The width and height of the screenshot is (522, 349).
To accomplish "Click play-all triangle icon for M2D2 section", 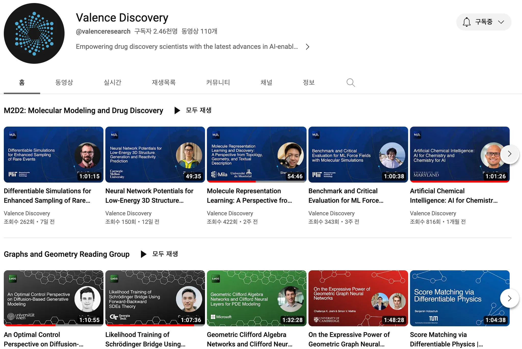I will coord(177,110).
